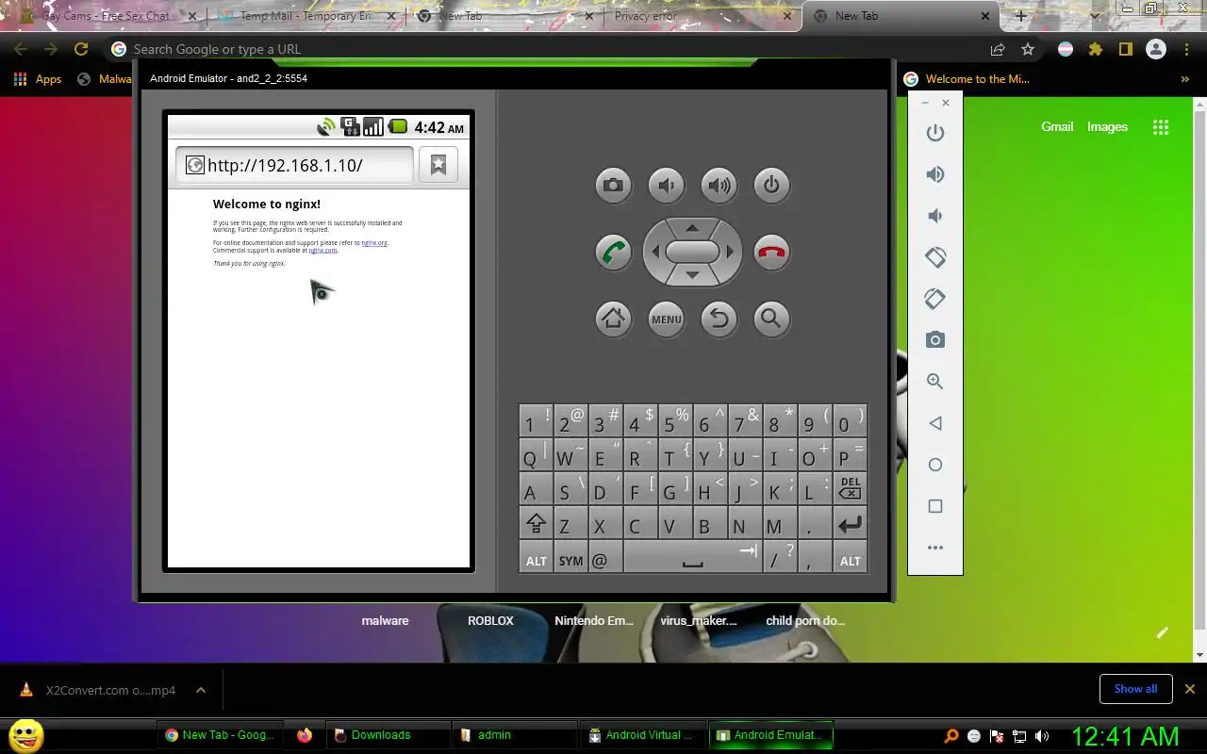Click the emulator volume up hardware button
This screenshot has height=754, width=1207.
[x=719, y=185]
